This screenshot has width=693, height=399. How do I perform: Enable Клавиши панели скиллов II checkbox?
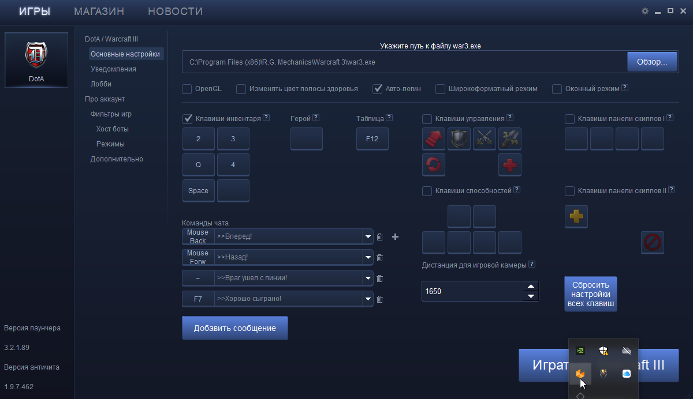pos(570,191)
